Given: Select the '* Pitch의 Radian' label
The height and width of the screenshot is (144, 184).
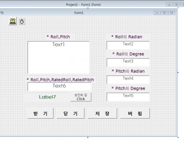Looking at the screenshot, I should coord(128,71).
